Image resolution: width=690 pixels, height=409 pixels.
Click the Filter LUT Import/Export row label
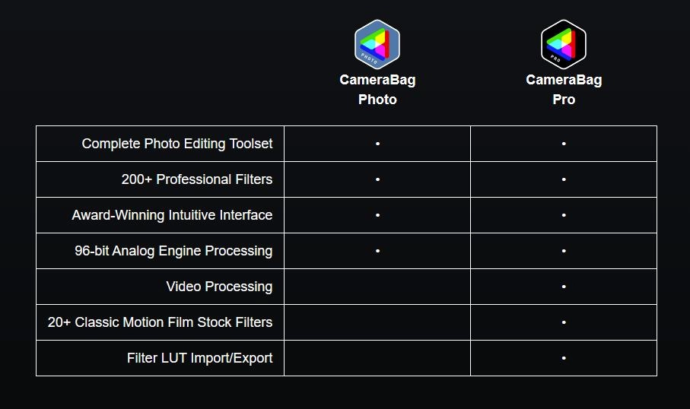click(199, 358)
